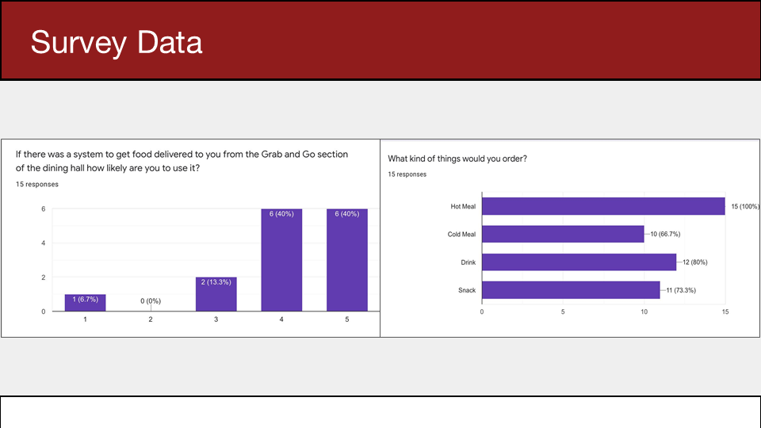Screen dimensions: 761x428
Task: Click the rating 3 bar
Action: tap(216, 294)
